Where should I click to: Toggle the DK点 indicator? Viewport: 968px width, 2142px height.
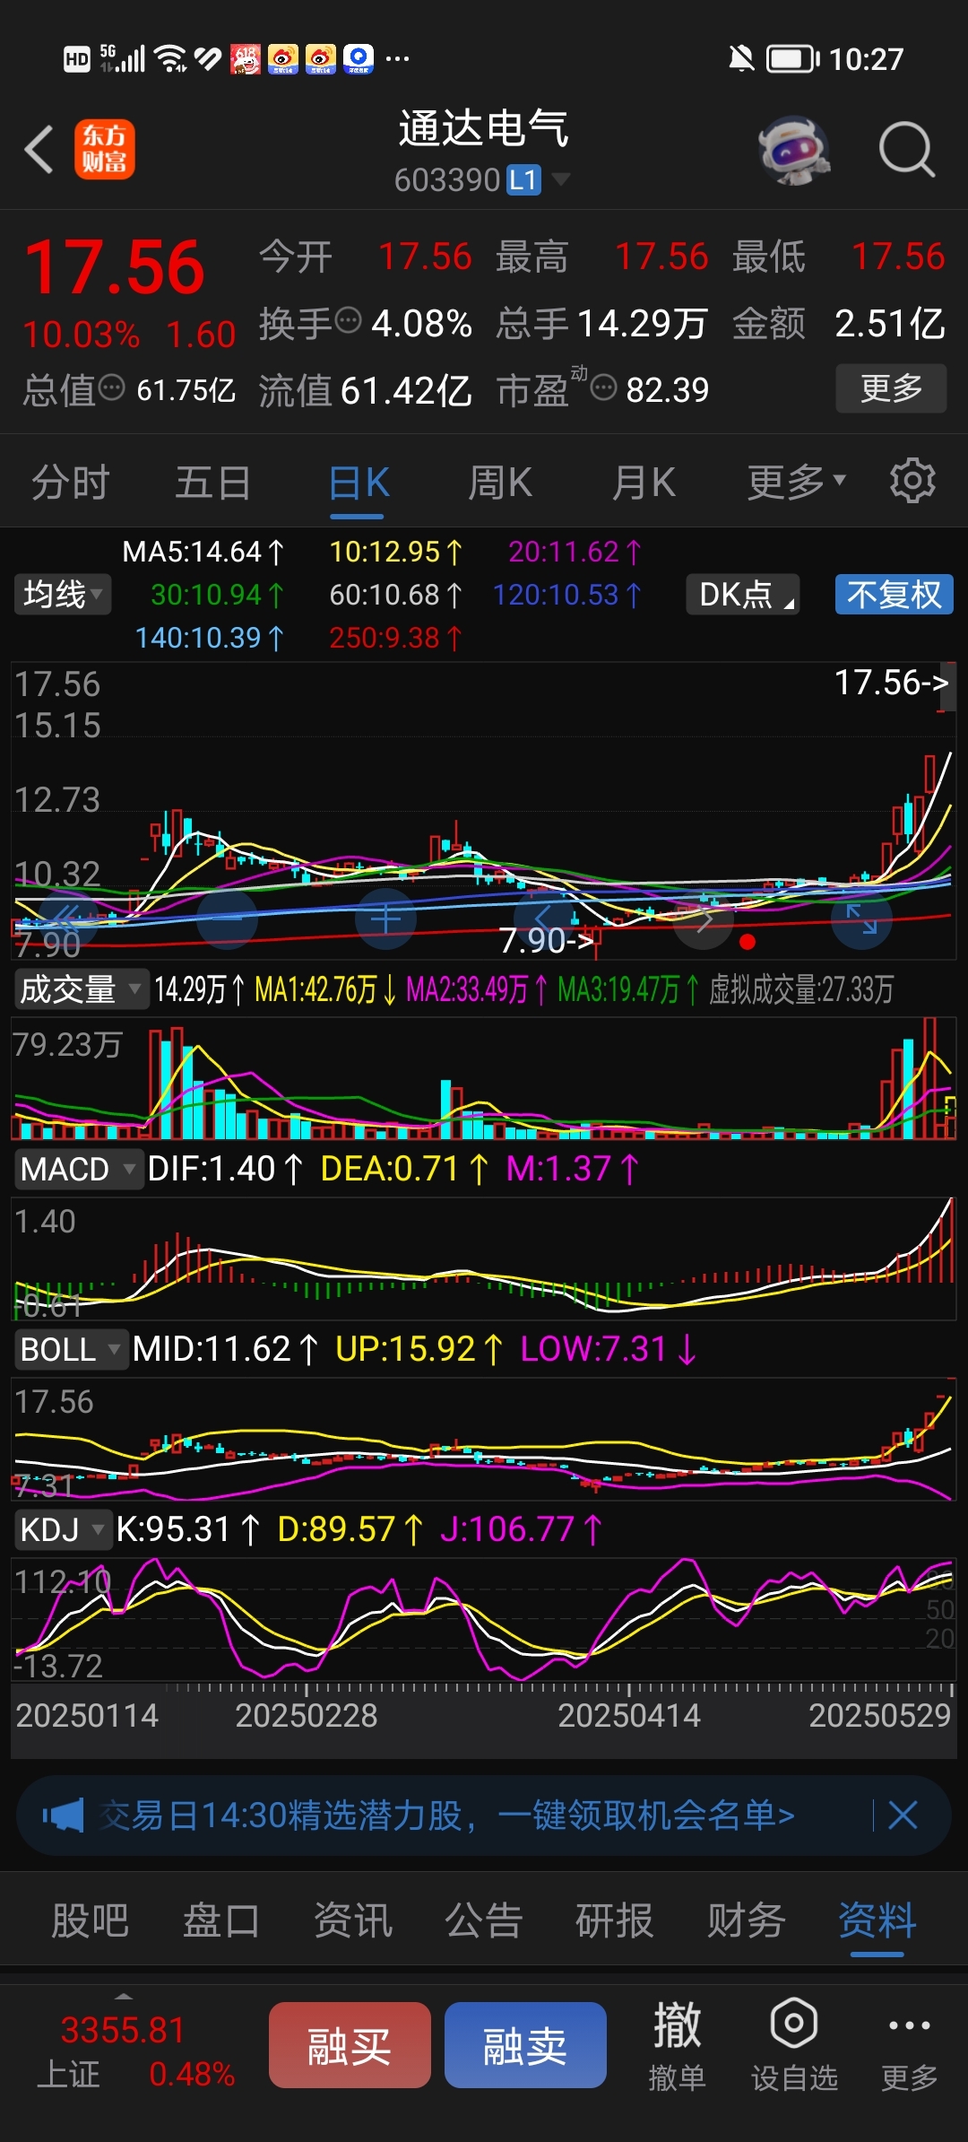(x=743, y=594)
